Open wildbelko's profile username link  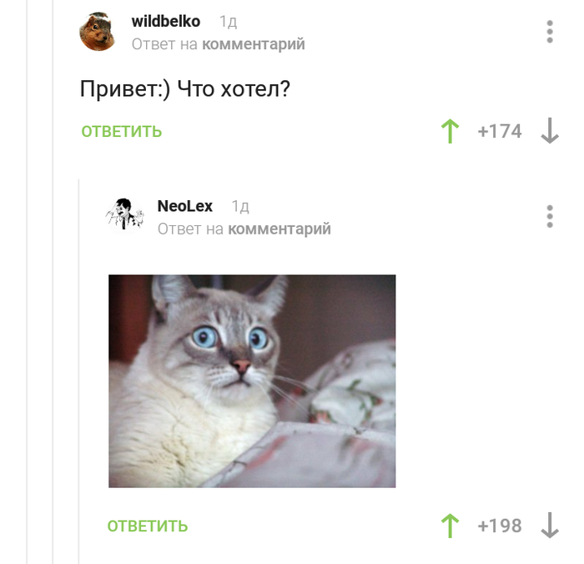[166, 21]
